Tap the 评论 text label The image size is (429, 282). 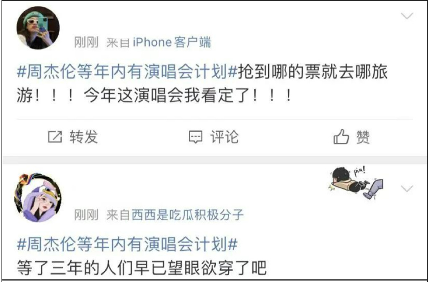[x=225, y=137]
